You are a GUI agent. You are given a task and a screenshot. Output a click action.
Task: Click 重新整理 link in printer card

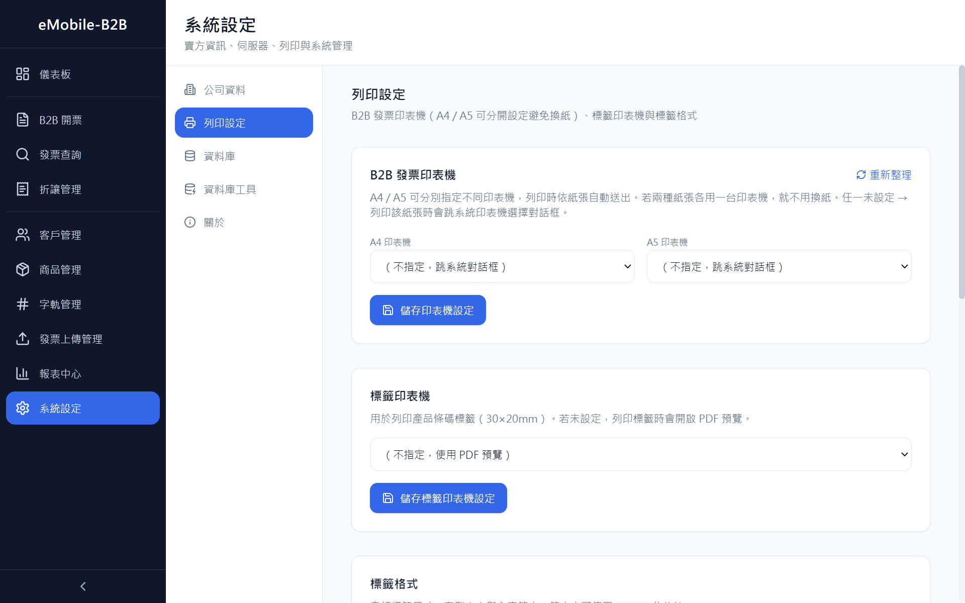[884, 175]
